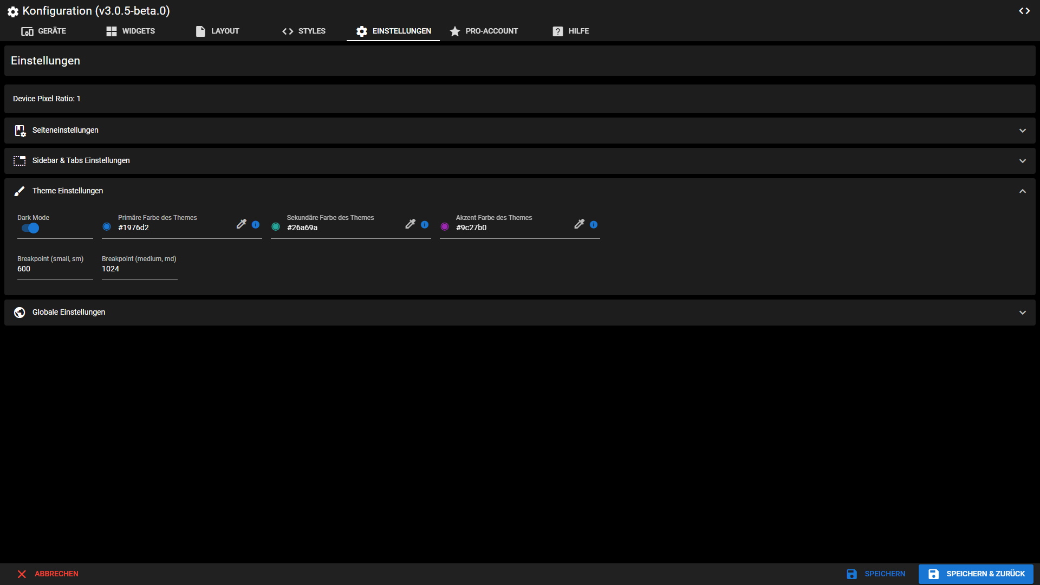Click the teal secondary color swatch
1040x585 pixels.
pyautogui.click(x=276, y=227)
